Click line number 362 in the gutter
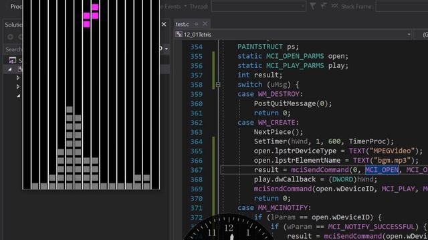 pos(197,123)
